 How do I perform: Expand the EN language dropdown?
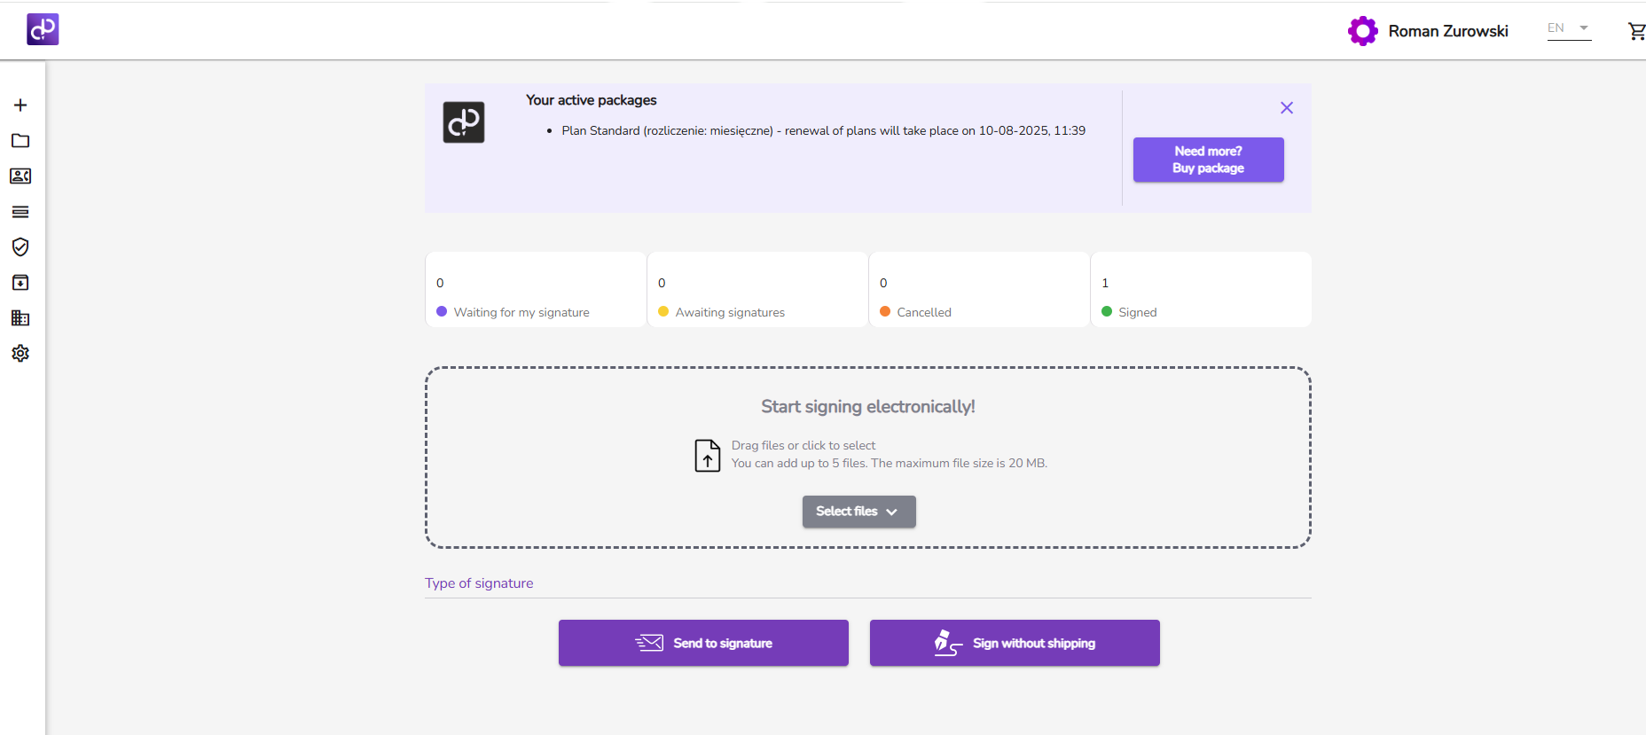[1568, 28]
